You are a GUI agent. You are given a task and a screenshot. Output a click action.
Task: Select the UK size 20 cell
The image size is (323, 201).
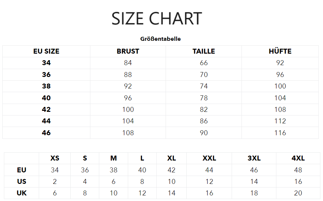[298, 193]
